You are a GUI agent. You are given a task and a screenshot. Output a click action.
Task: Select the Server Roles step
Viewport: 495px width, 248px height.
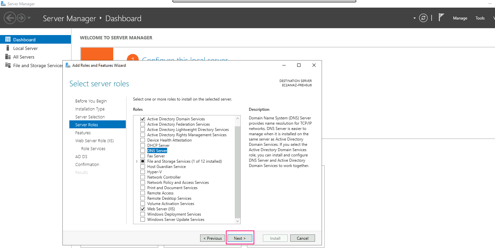point(97,125)
